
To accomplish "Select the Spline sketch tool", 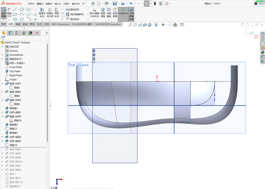I will tap(28, 10).
